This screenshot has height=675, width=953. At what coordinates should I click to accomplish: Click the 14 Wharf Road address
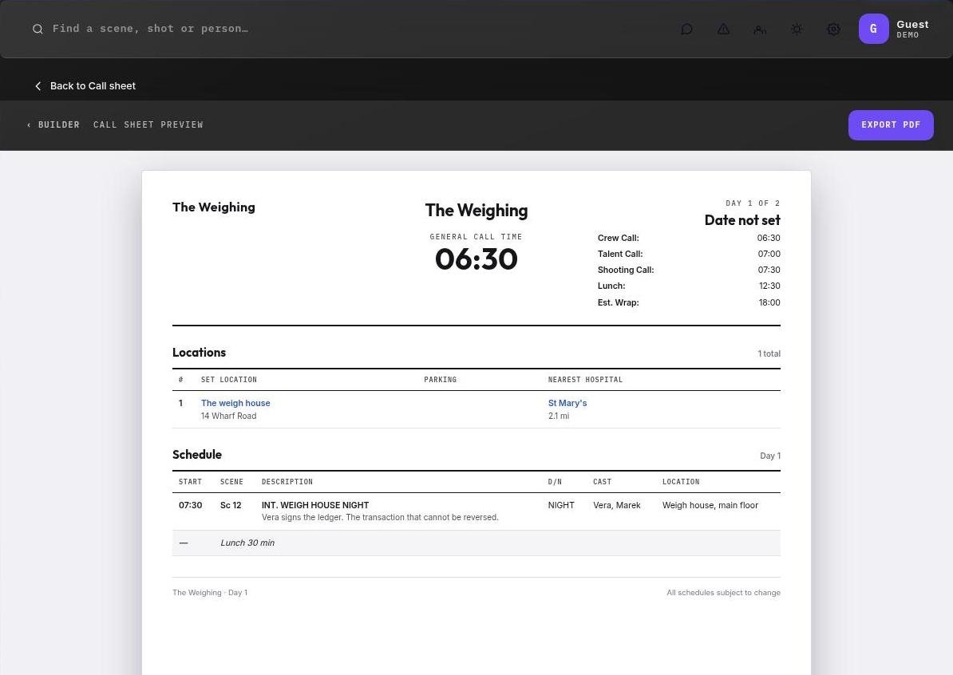coord(228,416)
